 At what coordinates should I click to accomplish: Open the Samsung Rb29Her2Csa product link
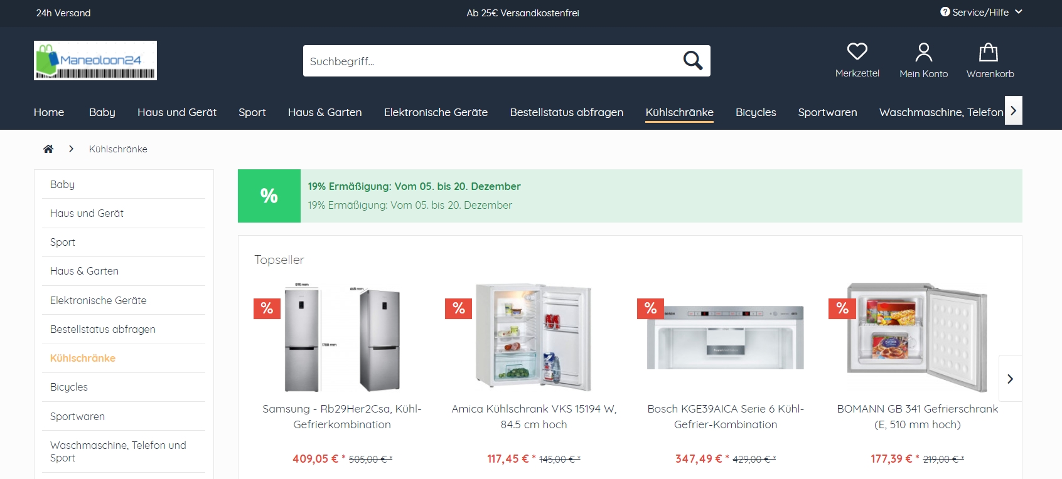342,416
